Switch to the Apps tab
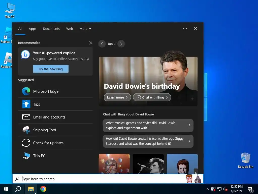258x194 pixels. pos(33,29)
